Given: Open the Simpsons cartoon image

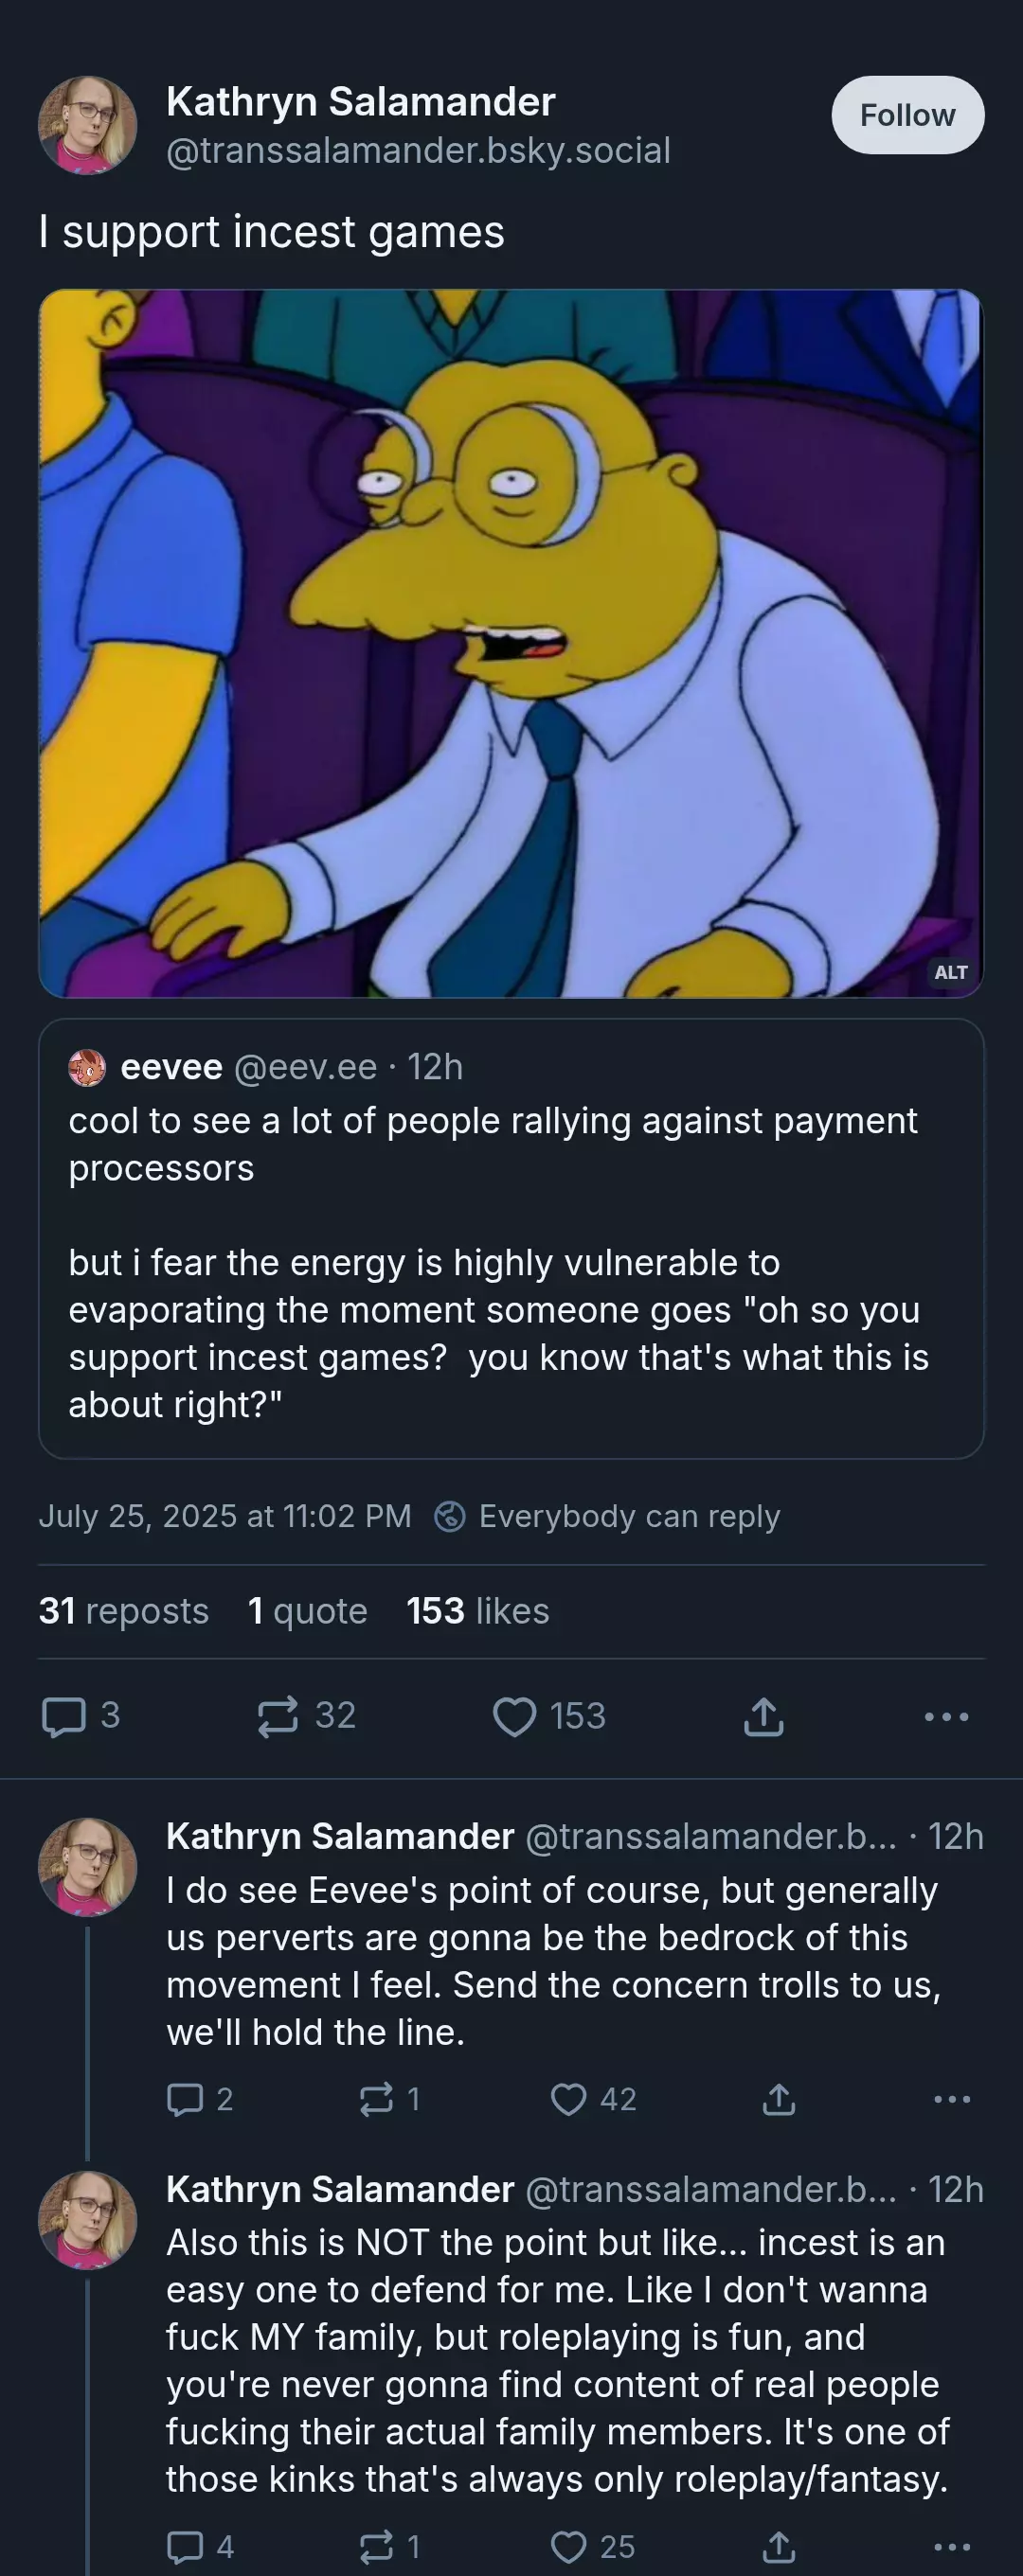Looking at the screenshot, I should pos(511,643).
